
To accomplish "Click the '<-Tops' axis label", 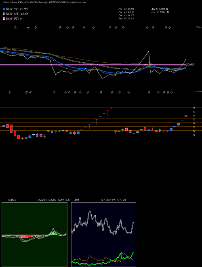I will (x=199, y=27).
